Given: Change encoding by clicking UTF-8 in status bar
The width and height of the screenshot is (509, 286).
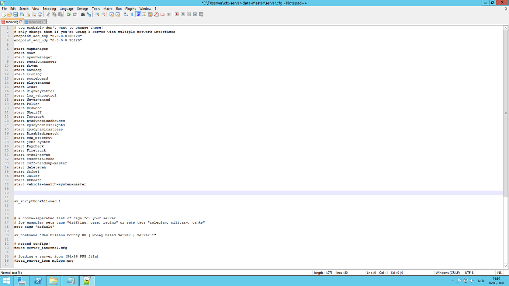Looking at the screenshot, I should (x=468, y=272).
